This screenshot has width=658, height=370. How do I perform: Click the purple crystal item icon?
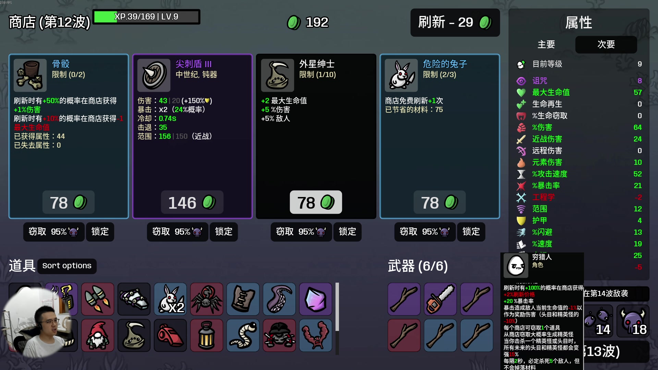click(x=316, y=299)
